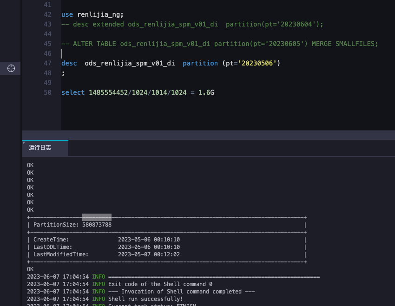This screenshot has height=306, width=395.
Task: Click line 42 'use renlijia_ng;' statement
Action: (x=92, y=14)
